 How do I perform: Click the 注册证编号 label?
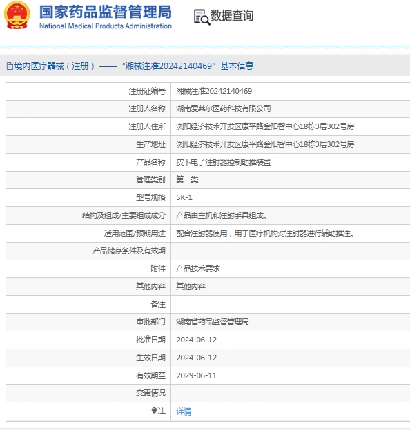click(x=147, y=91)
